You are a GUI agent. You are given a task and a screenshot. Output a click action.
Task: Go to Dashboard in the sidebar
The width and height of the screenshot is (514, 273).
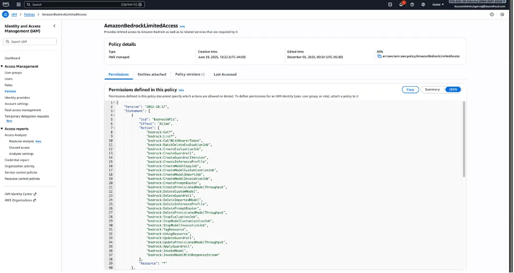[x=12, y=58]
